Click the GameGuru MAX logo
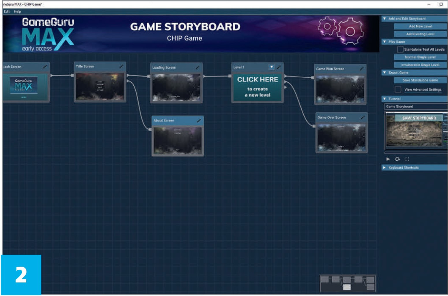 click(48, 35)
